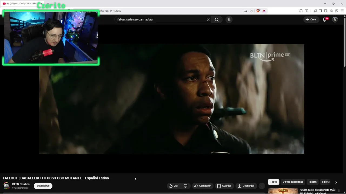Image resolution: width=346 pixels, height=194 pixels.
Task: Dislike the video with thumbs down
Action: (185, 186)
